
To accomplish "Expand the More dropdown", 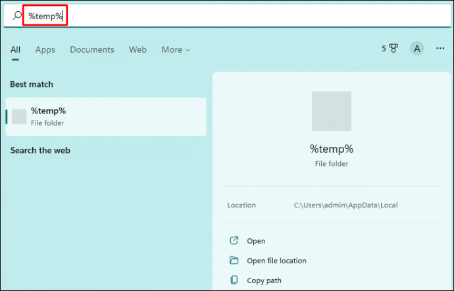I will click(x=176, y=49).
